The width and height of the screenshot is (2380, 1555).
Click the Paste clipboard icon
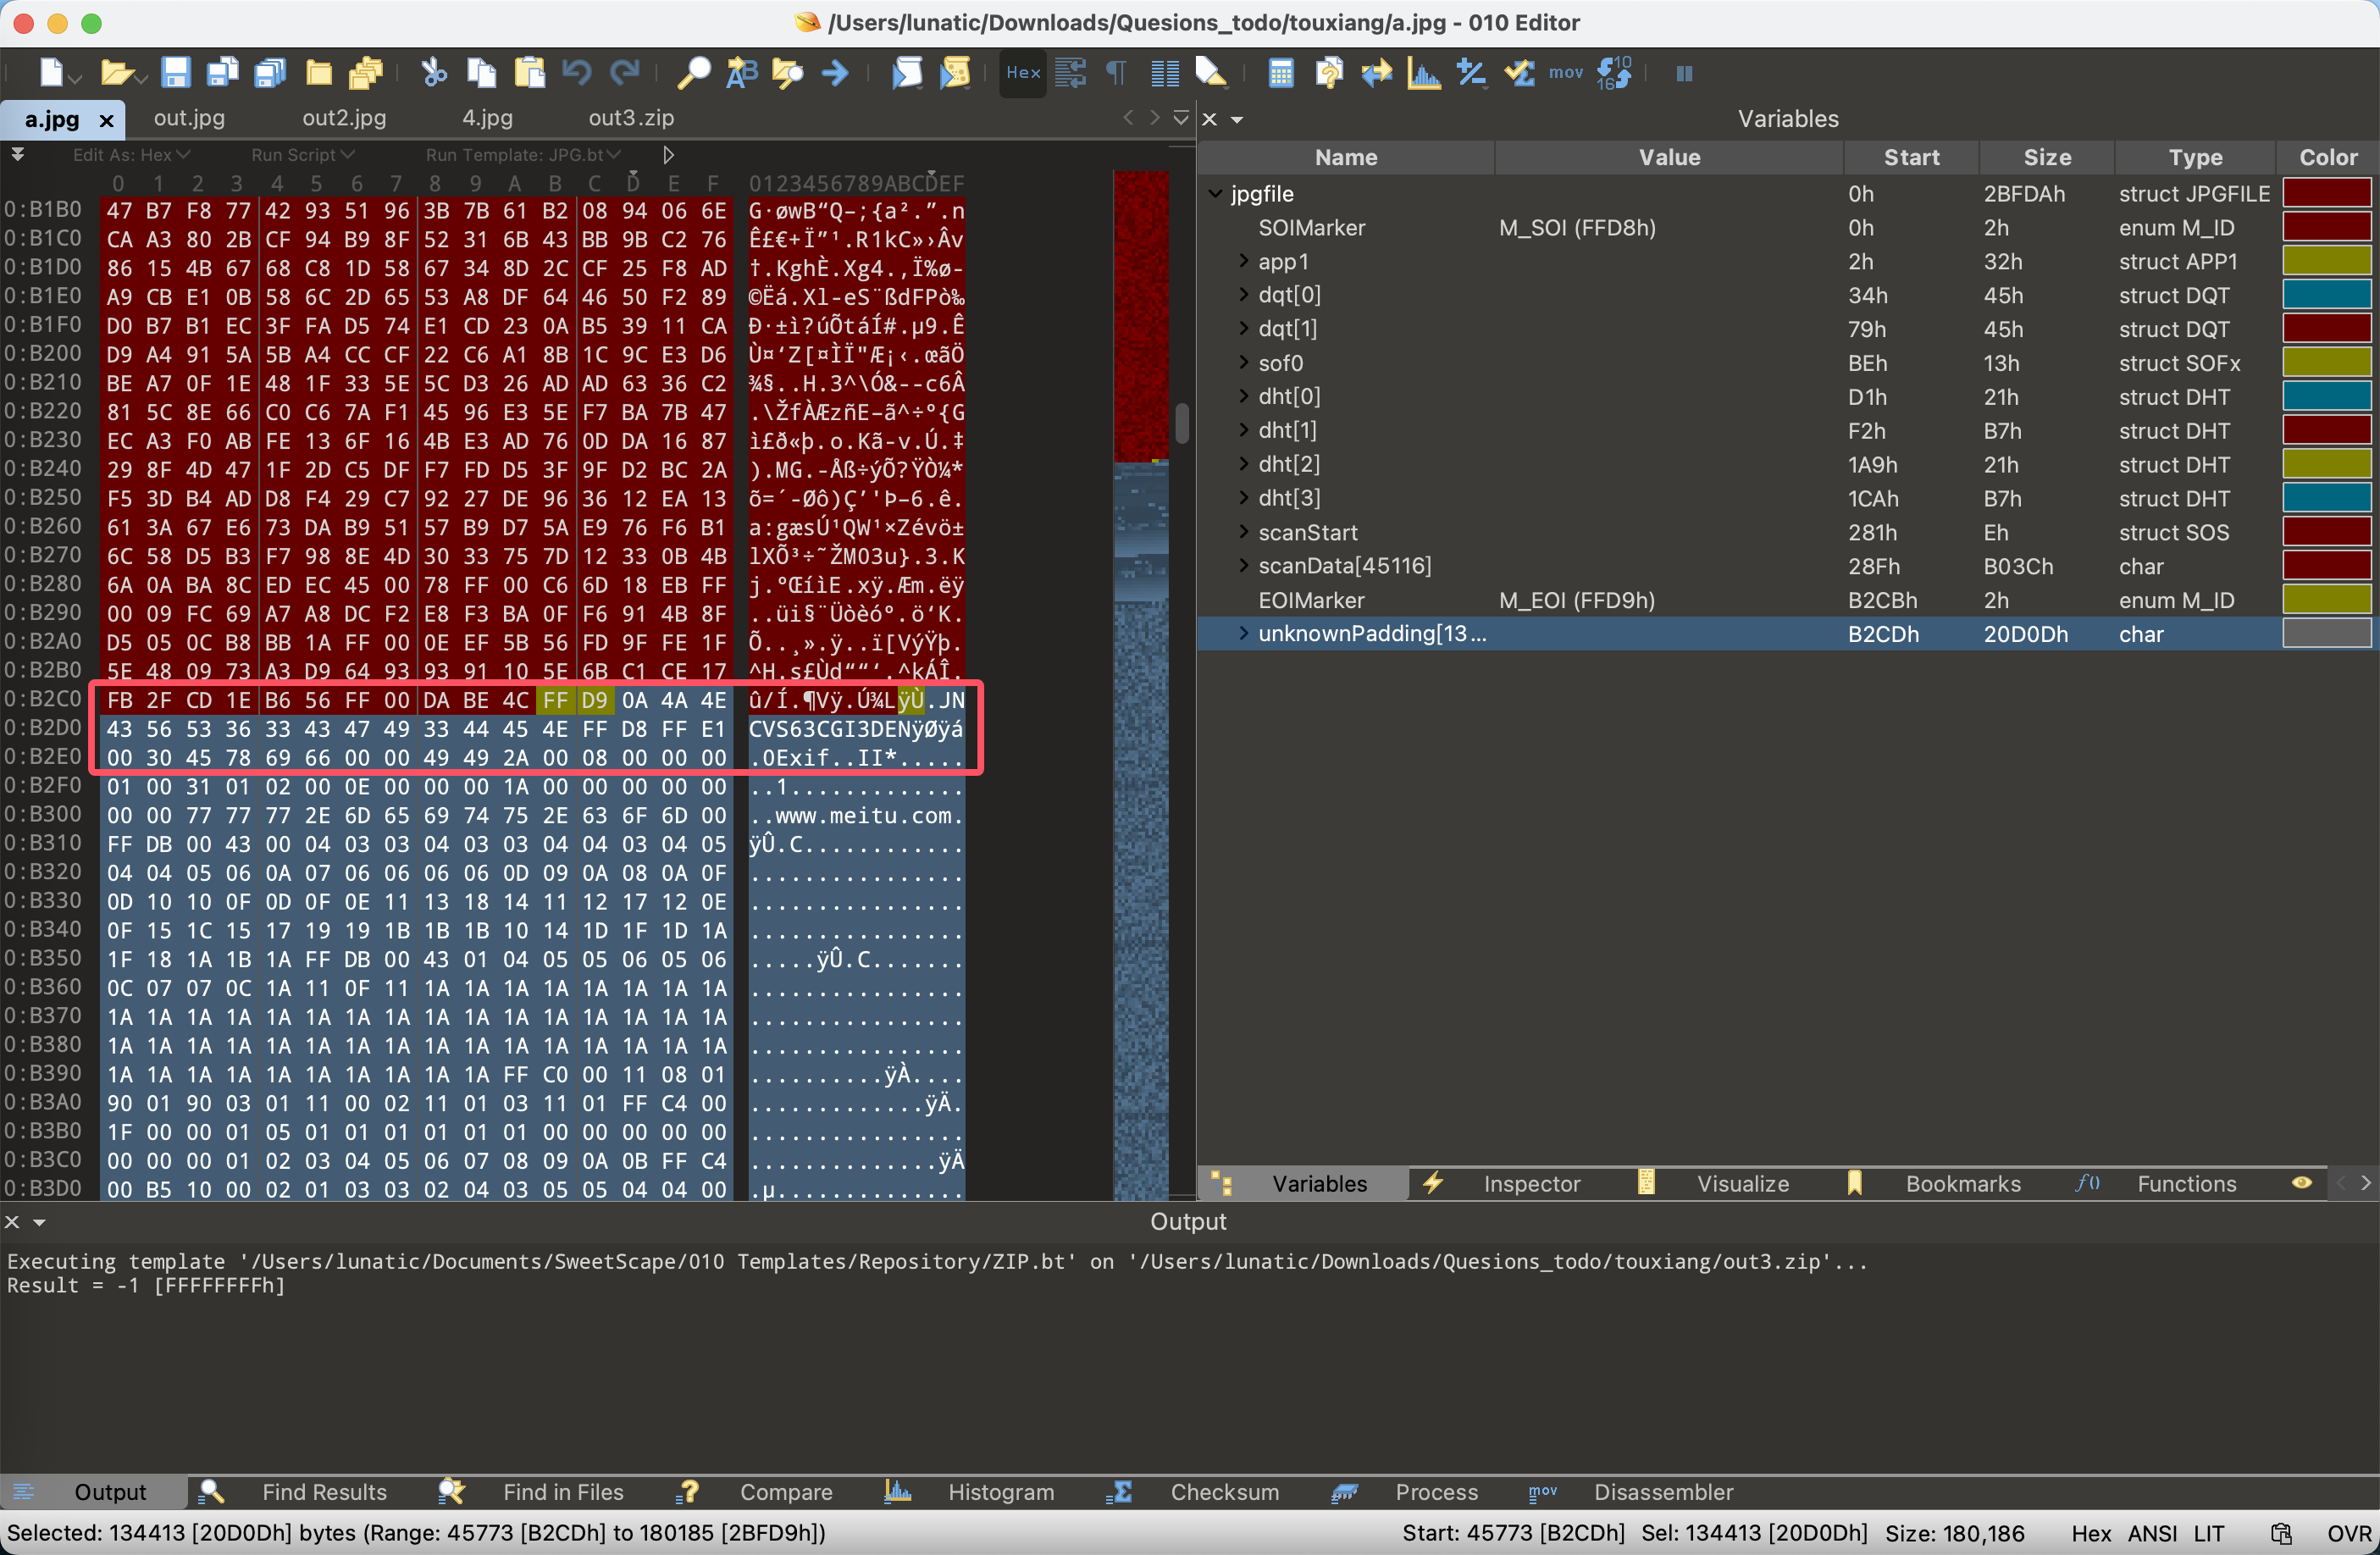pyautogui.click(x=529, y=73)
